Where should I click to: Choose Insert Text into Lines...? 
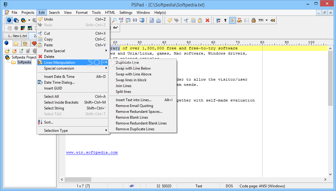142,100
